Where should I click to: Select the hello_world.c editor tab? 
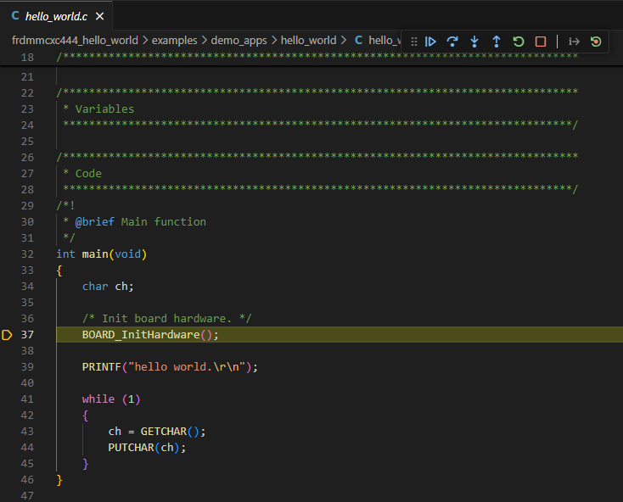(x=55, y=16)
